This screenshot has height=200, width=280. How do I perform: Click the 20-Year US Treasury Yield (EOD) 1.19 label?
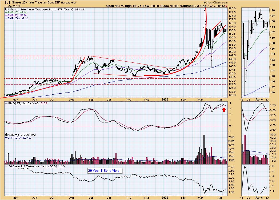(x=35, y=166)
